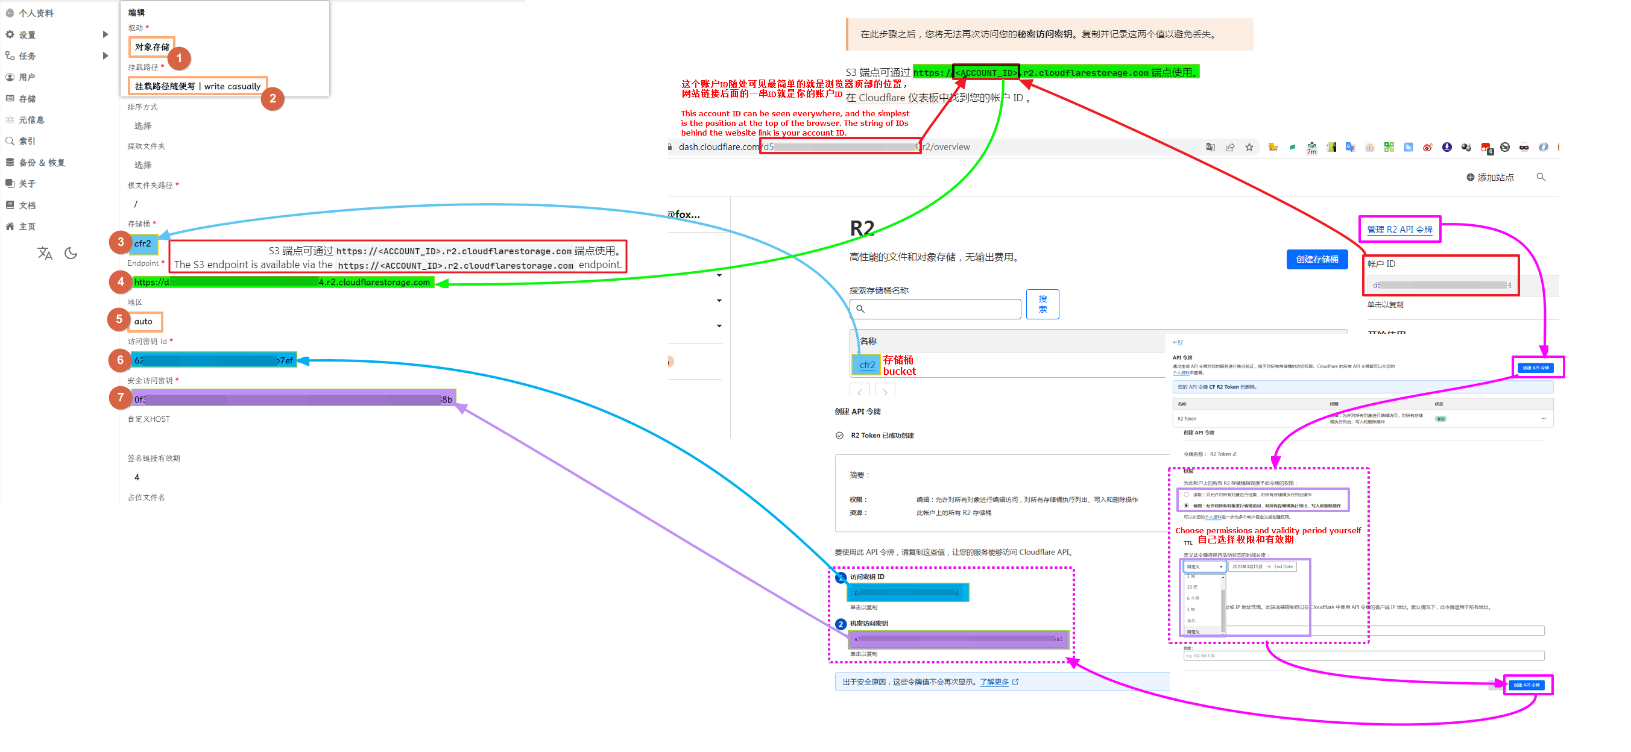This screenshot has width=1631, height=752.
Task: Click the red extension with 4 badge
Action: pos(1486,148)
